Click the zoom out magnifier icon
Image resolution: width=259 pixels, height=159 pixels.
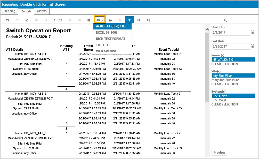coord(149,20)
